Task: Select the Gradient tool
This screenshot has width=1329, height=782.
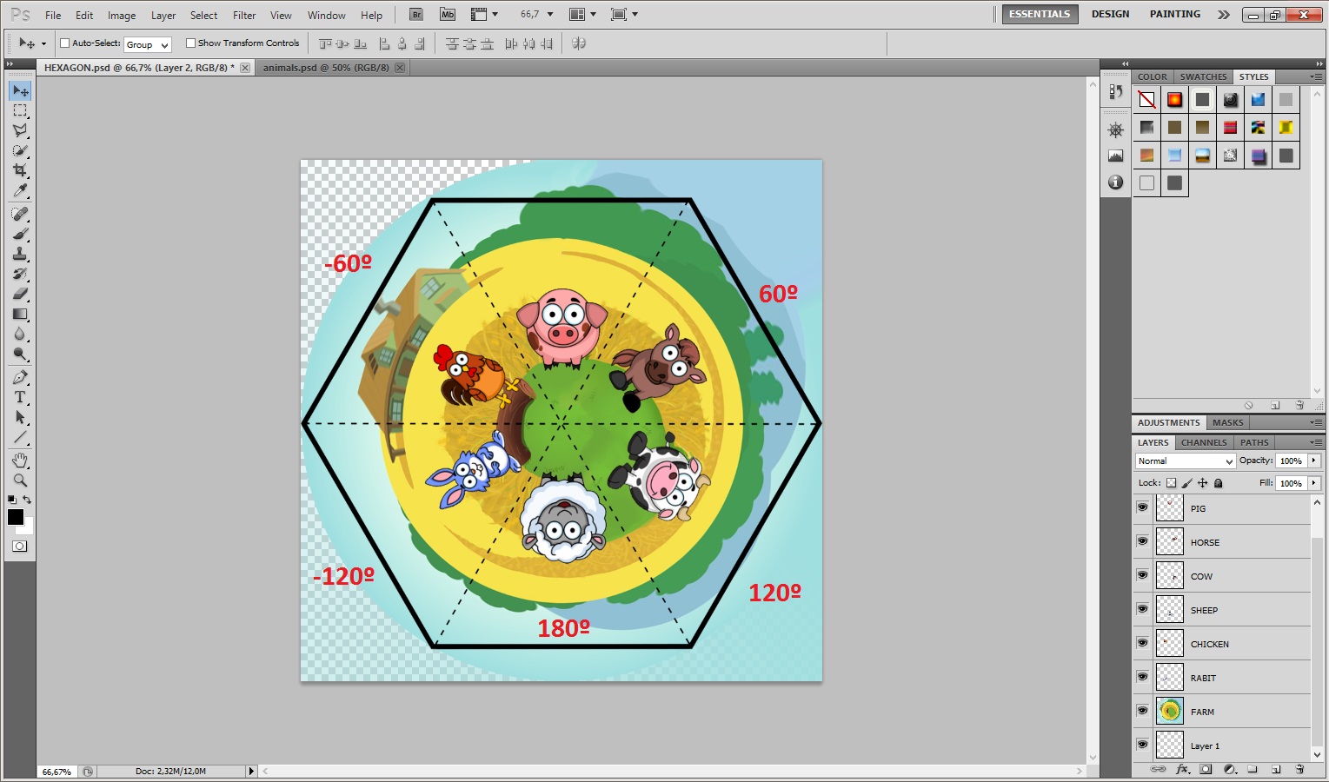Action: pos(20,314)
